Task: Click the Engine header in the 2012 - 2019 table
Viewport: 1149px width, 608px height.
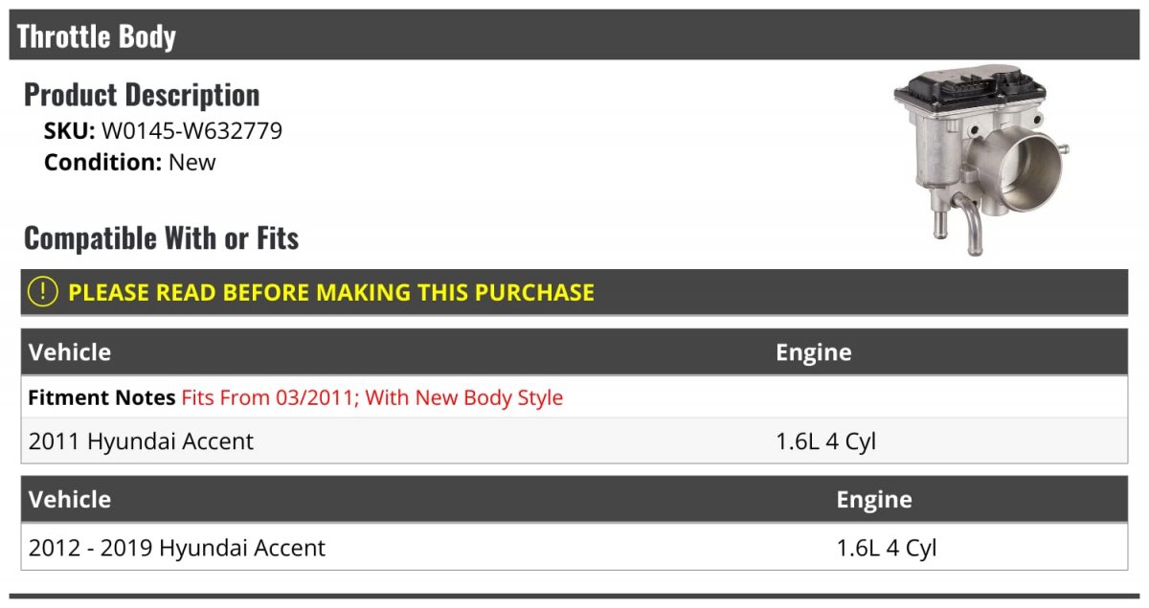Action: [873, 499]
